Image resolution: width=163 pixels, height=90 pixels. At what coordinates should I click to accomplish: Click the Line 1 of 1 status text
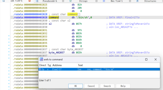[45, 80]
